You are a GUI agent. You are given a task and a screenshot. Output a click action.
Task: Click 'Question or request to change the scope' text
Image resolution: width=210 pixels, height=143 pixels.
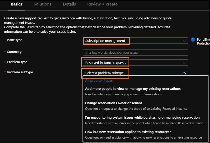[x=136, y=109]
